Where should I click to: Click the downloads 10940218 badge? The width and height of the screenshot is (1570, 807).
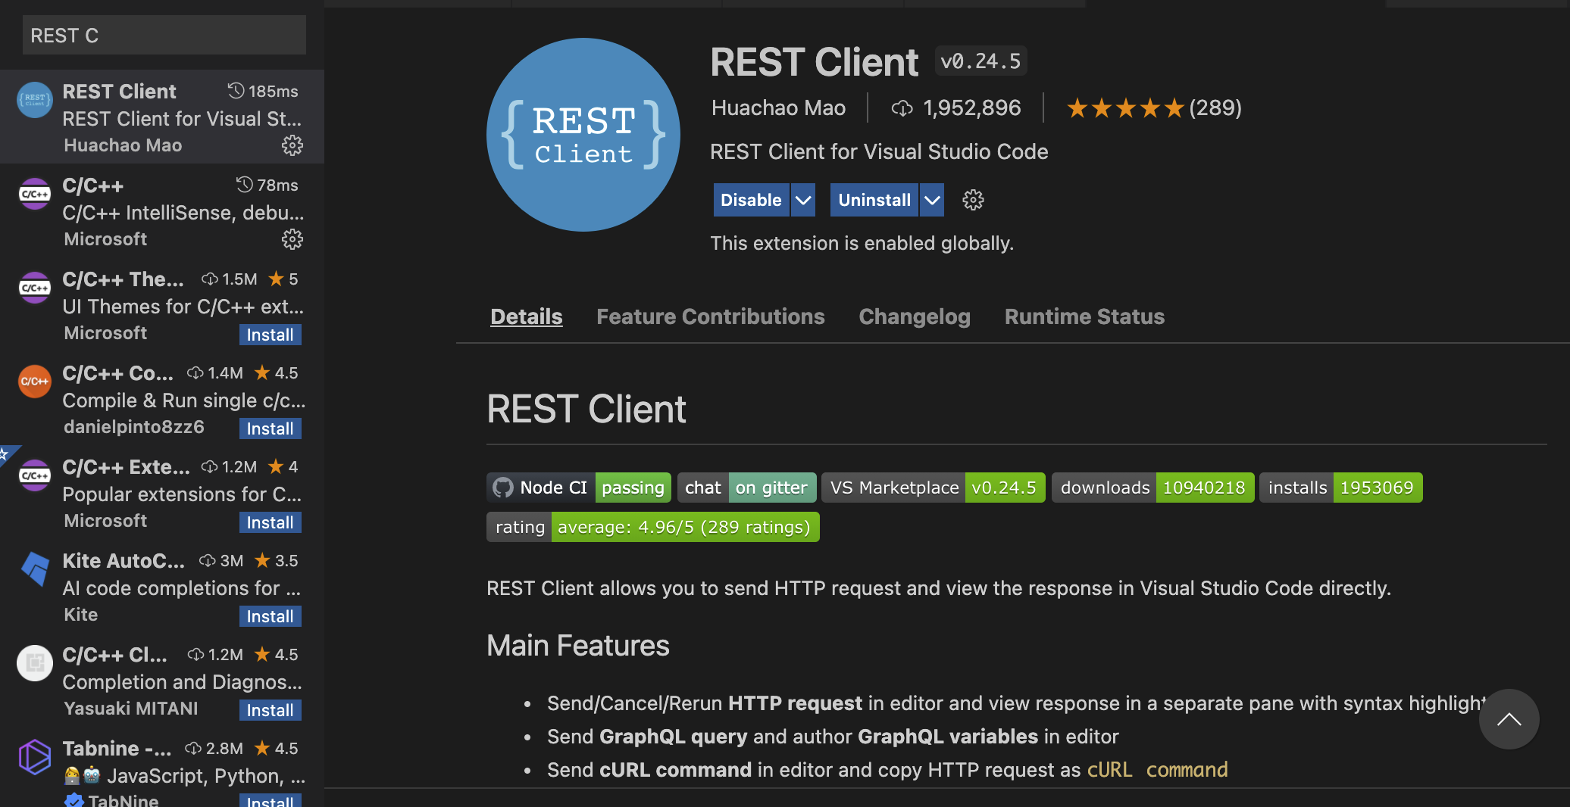click(x=1153, y=488)
